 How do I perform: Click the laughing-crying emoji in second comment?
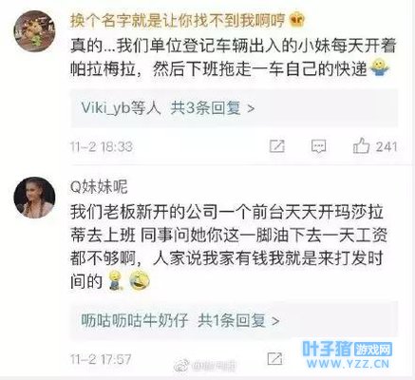(140, 280)
